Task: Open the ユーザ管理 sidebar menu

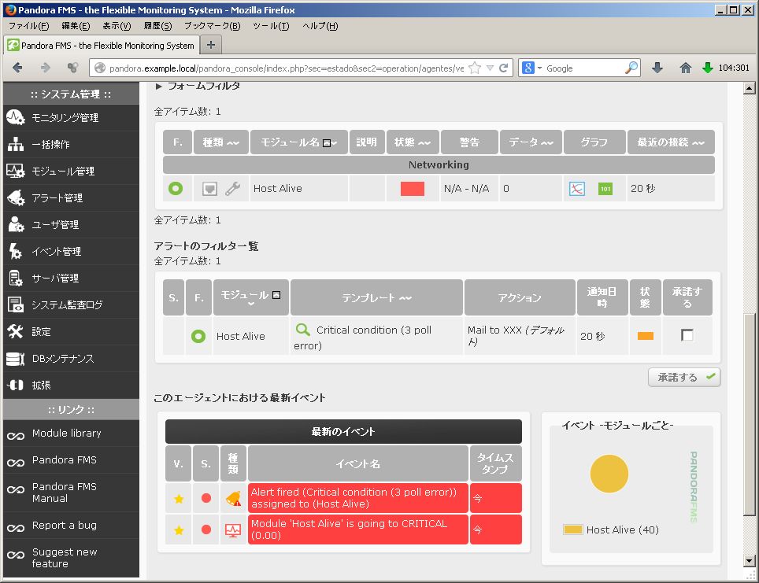Action: tap(71, 224)
